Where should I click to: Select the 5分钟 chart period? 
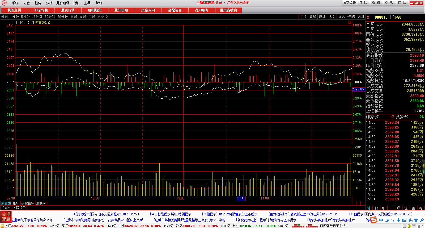pos(25,16)
